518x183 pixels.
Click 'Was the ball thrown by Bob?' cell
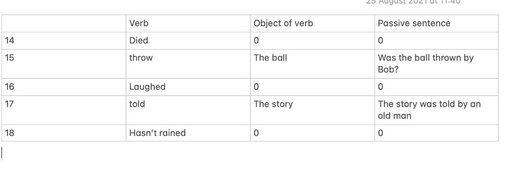[437, 64]
